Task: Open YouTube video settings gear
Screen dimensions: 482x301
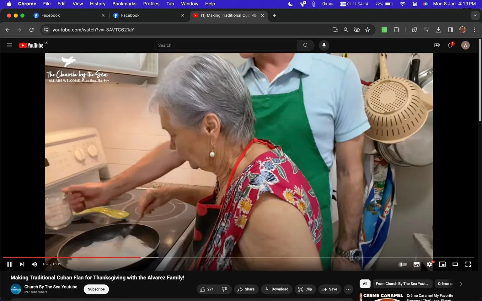Action: click(x=430, y=264)
